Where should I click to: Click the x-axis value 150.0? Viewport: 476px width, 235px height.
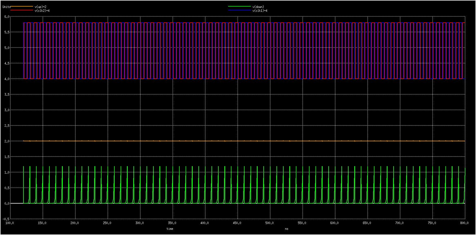42,223
